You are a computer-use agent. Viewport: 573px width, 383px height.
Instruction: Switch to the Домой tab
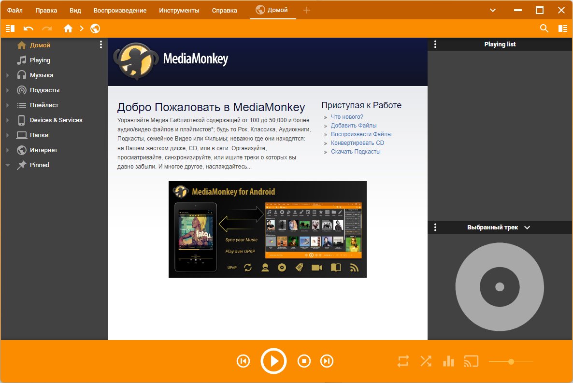coord(272,10)
